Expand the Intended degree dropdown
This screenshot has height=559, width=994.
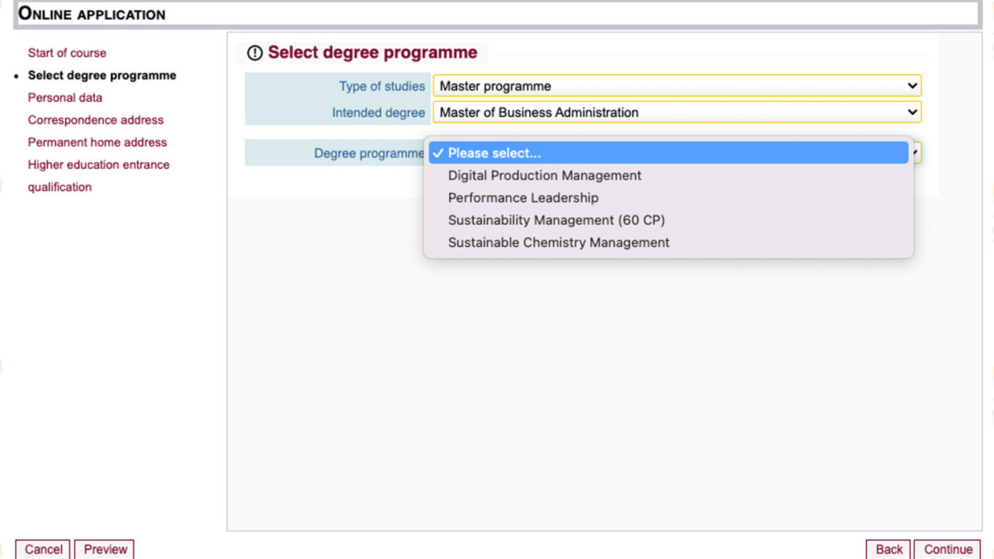tap(677, 113)
